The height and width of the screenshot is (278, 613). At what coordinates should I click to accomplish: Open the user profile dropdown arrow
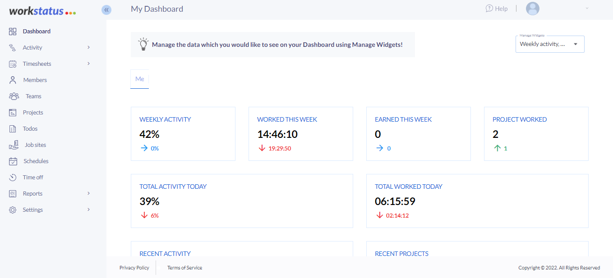coord(587,9)
